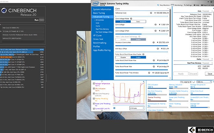Click the Report an Issue gear icon

click(x=202, y=5)
